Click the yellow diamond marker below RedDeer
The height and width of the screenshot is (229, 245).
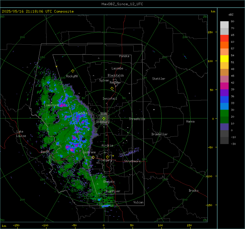[112, 88]
